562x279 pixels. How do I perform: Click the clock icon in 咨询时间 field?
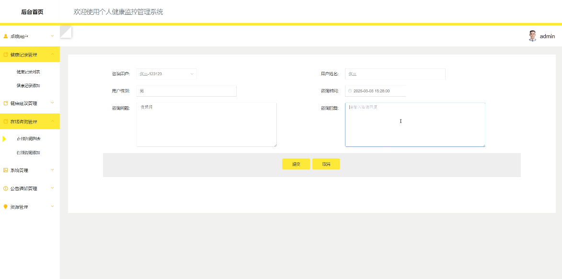click(x=350, y=90)
